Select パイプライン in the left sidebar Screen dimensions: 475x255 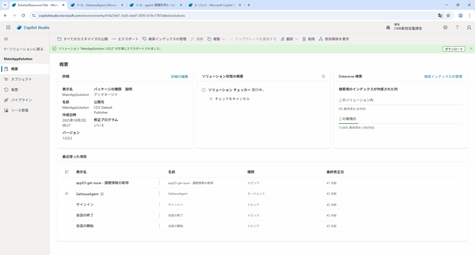21,100
